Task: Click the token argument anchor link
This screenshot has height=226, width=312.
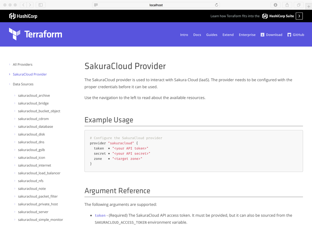Action: coord(100,216)
